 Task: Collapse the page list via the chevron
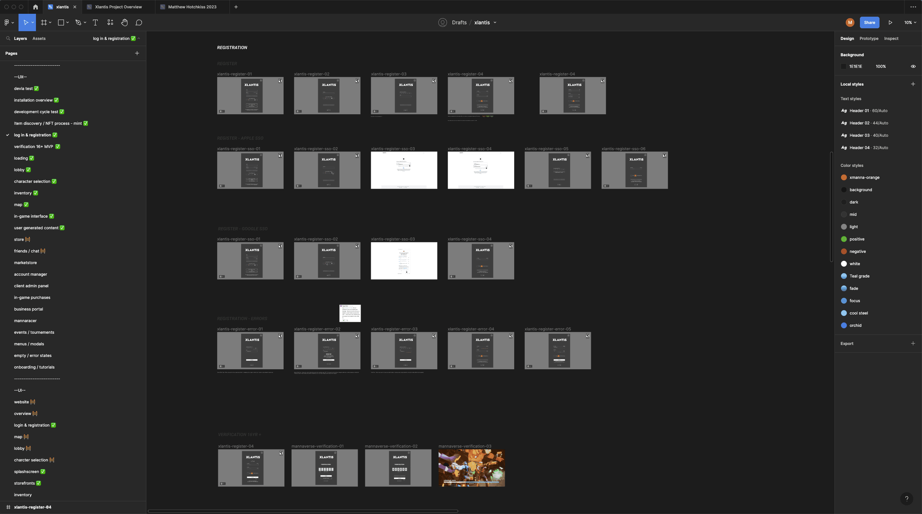(139, 38)
